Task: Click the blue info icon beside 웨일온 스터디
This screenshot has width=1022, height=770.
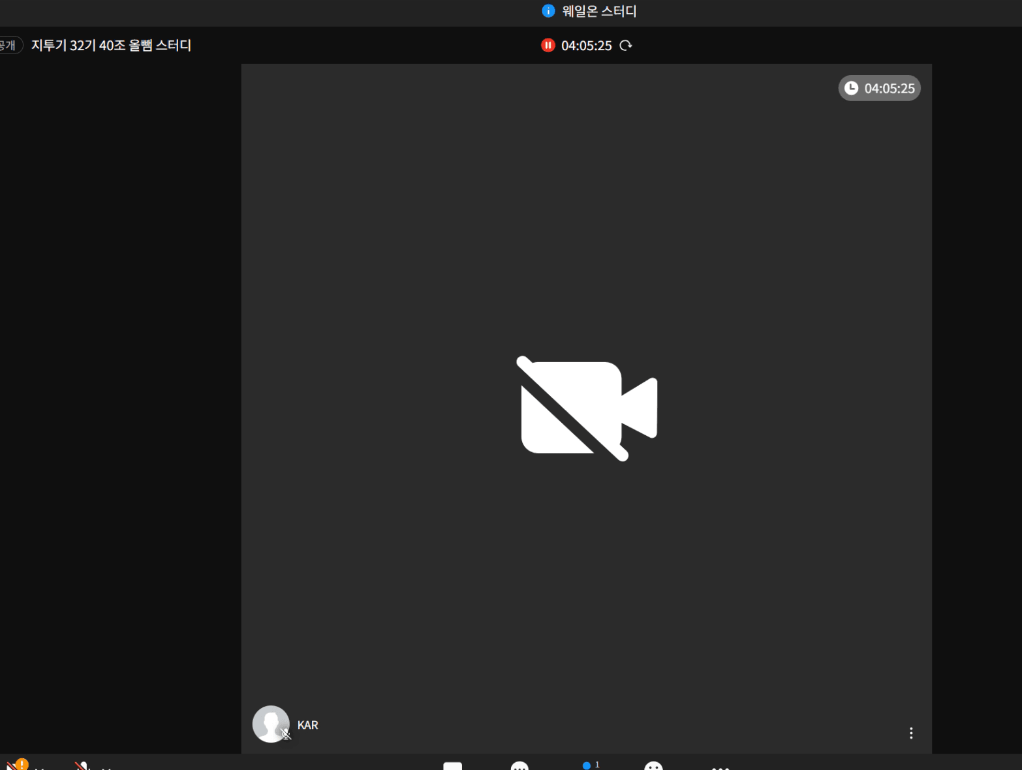Action: coord(548,11)
